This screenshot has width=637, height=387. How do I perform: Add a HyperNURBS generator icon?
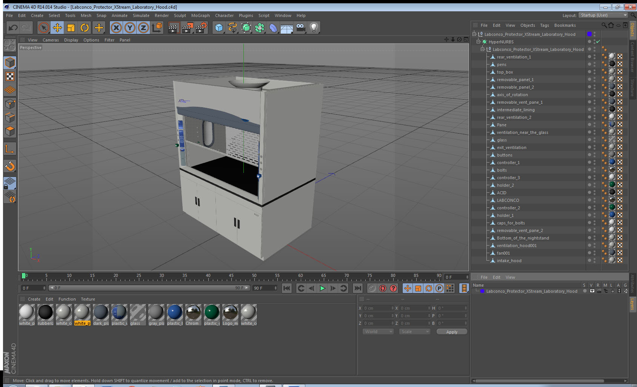click(246, 28)
